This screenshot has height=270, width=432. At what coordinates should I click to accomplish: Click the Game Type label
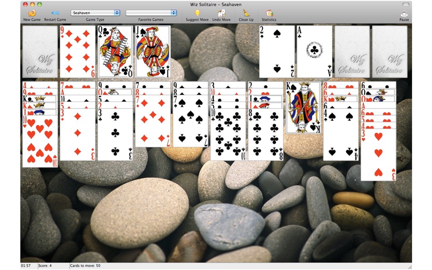click(x=95, y=20)
